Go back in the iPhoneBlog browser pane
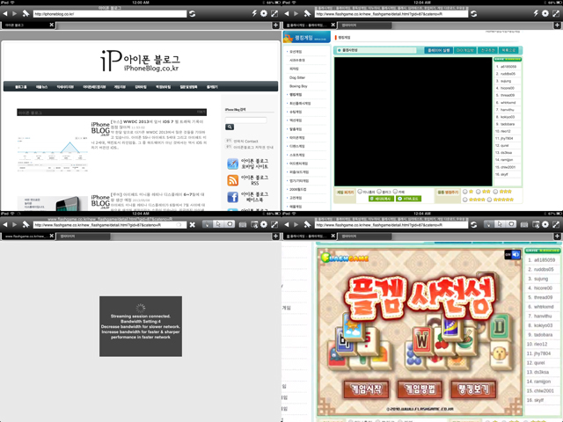The image size is (563, 422). tap(5, 14)
